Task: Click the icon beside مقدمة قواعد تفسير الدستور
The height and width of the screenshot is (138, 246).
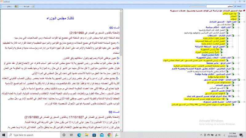Action: 233,82
